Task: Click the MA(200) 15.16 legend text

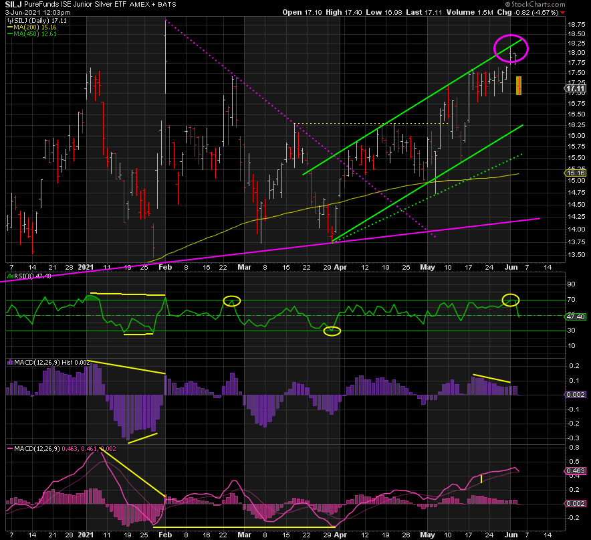Action: tap(35, 27)
